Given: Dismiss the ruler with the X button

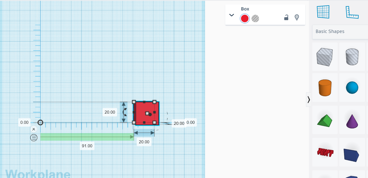Looking at the screenshot, I should point(34,129).
